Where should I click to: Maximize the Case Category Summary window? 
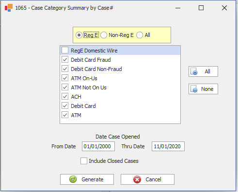click(x=201, y=8)
